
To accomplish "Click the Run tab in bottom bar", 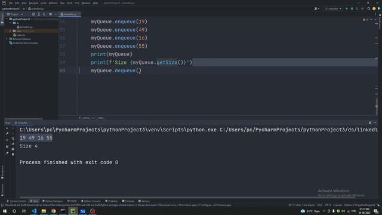I will [x=34, y=201].
